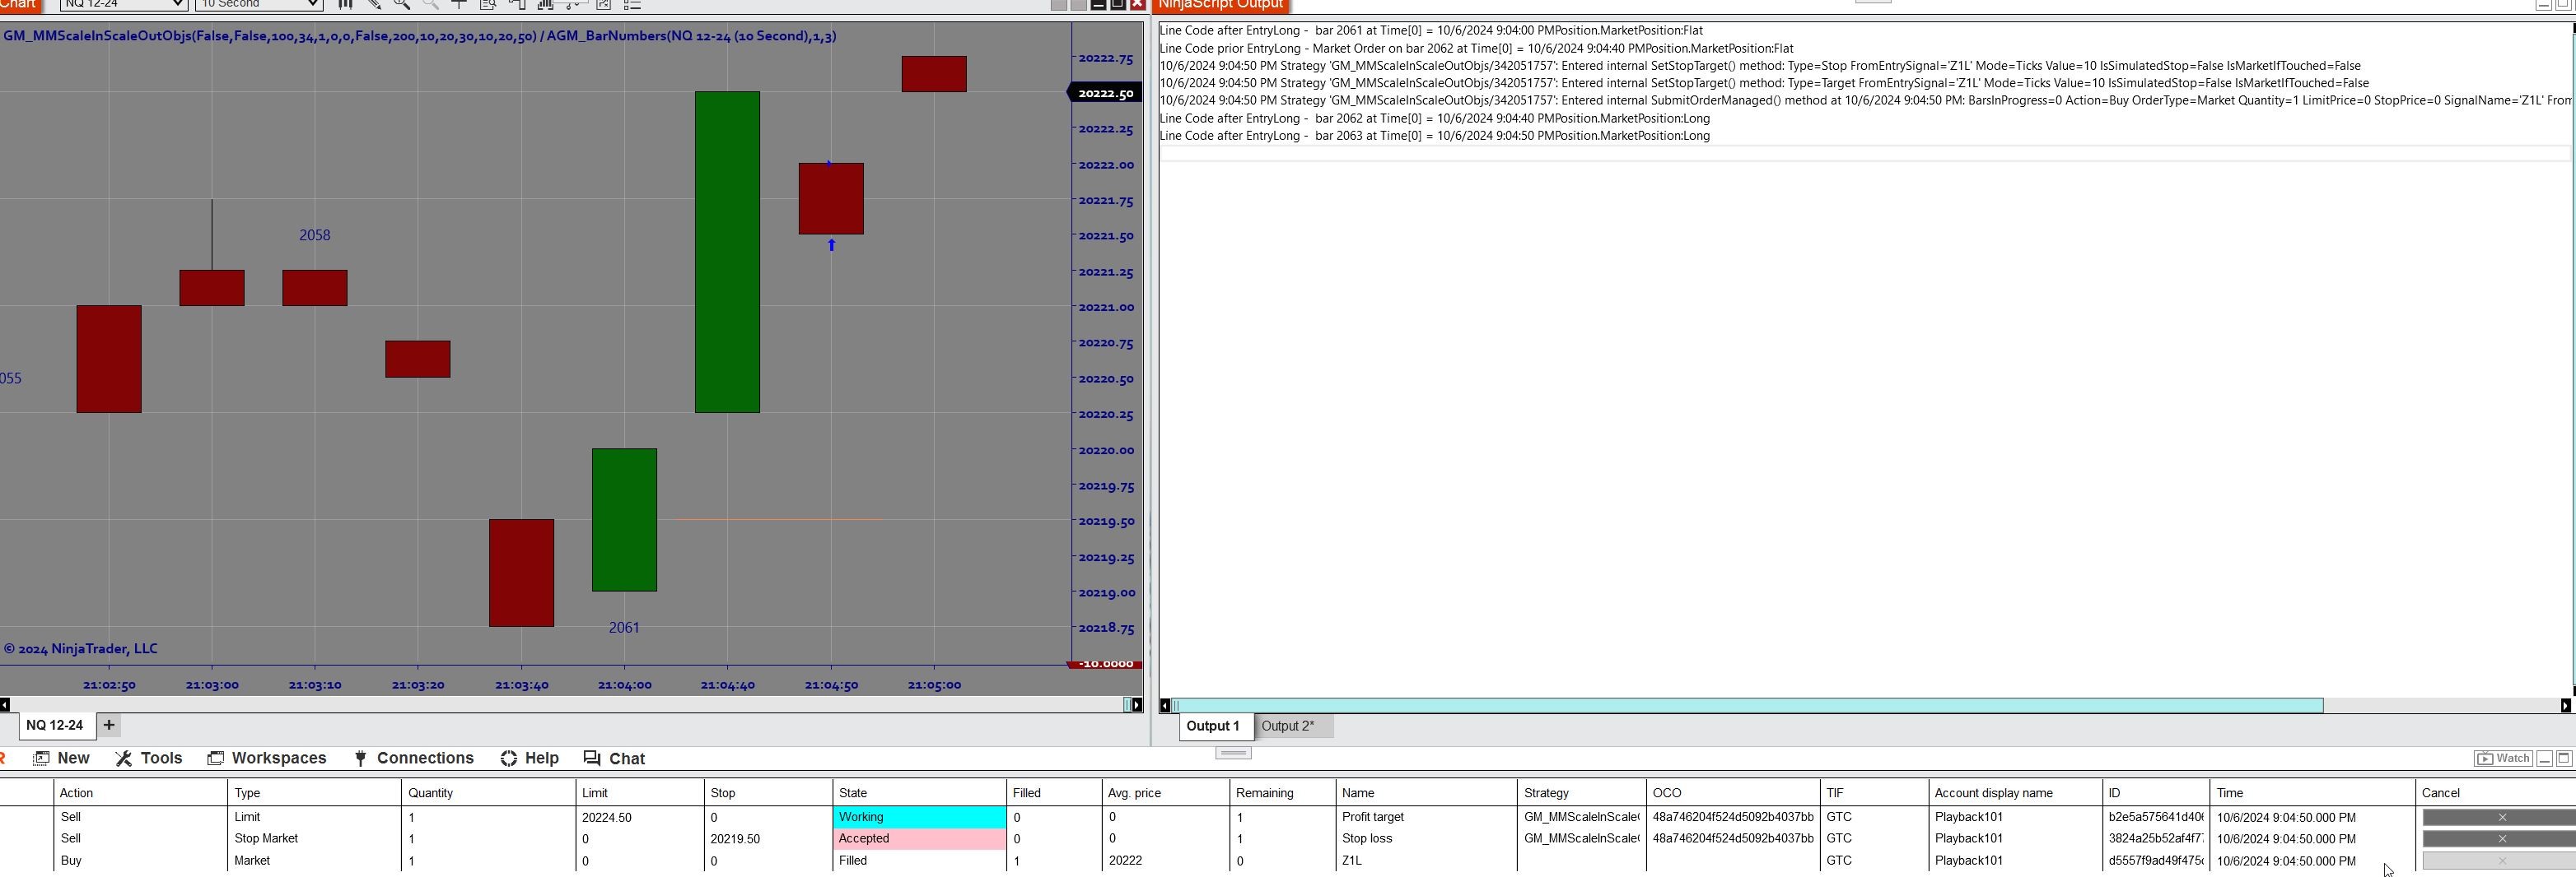
Task: Activate the Zoom In tool
Action: tap(402, 5)
